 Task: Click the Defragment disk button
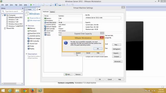click(116, 49)
